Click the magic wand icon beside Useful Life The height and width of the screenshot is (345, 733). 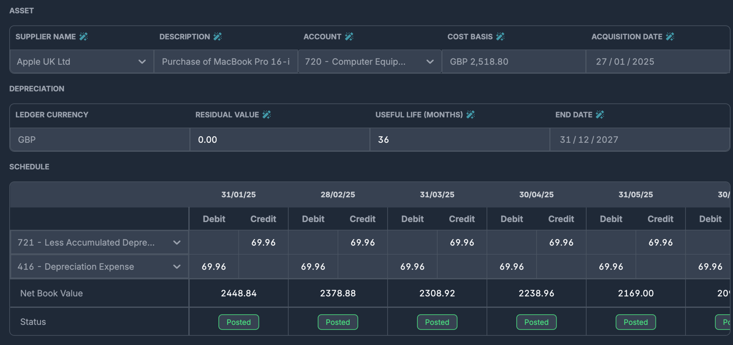[470, 115]
